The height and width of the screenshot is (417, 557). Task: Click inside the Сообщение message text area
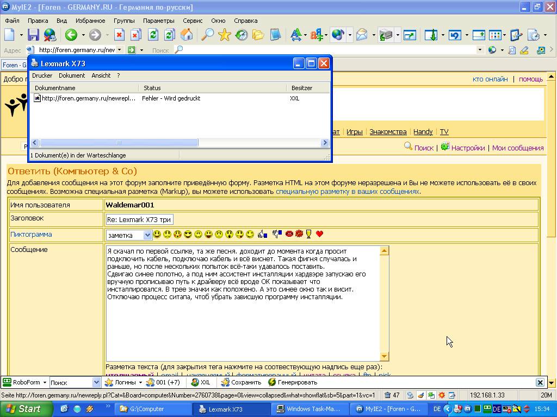click(243, 303)
